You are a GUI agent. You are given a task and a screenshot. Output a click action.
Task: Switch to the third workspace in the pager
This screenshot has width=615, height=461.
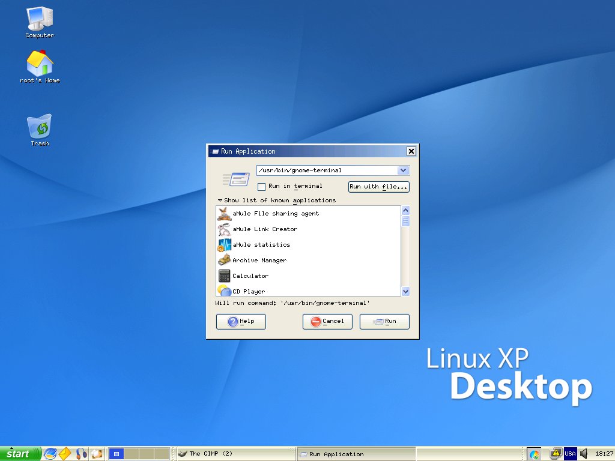click(147, 454)
